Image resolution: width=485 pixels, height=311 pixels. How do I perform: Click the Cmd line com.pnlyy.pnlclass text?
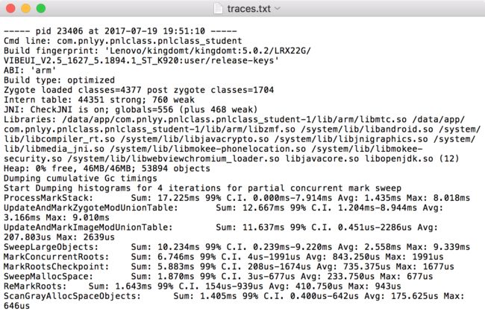click(x=123, y=41)
